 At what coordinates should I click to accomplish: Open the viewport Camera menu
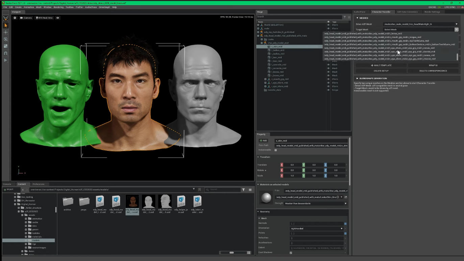(x=26, y=18)
